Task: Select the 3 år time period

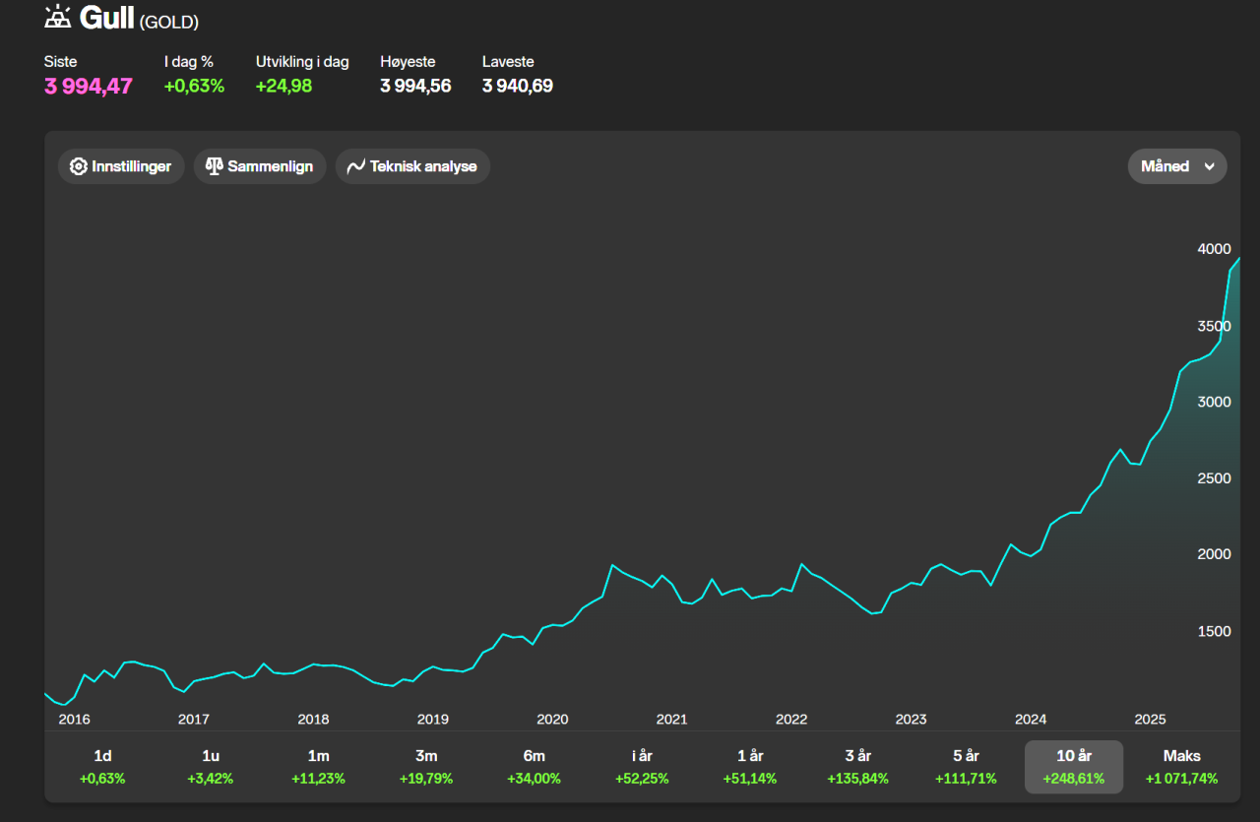Action: pos(857,767)
